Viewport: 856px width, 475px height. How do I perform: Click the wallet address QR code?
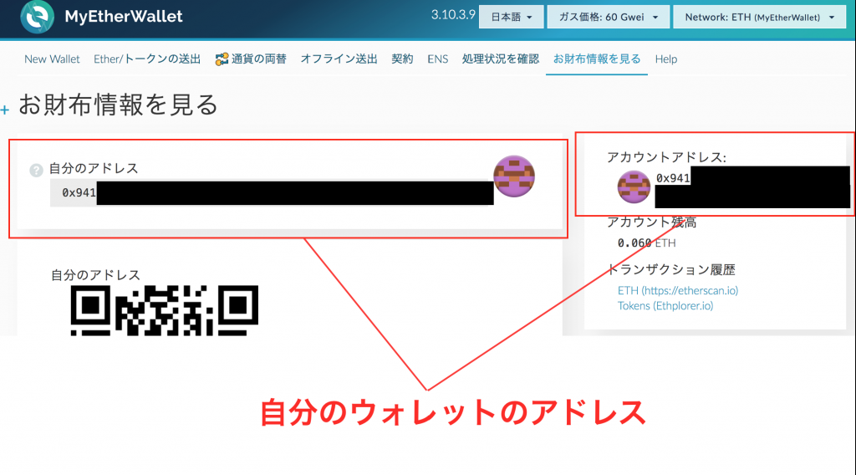(164, 311)
